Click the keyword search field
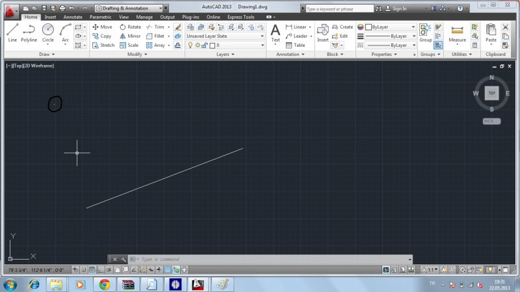 [x=339, y=9]
